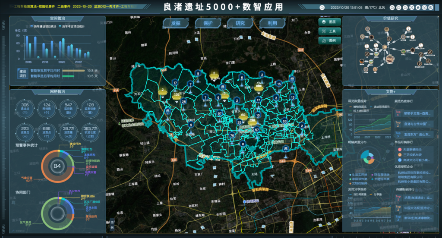This screenshot has height=238, width=442.
Task: Switch to the 保护 tab
Action: click(208, 23)
